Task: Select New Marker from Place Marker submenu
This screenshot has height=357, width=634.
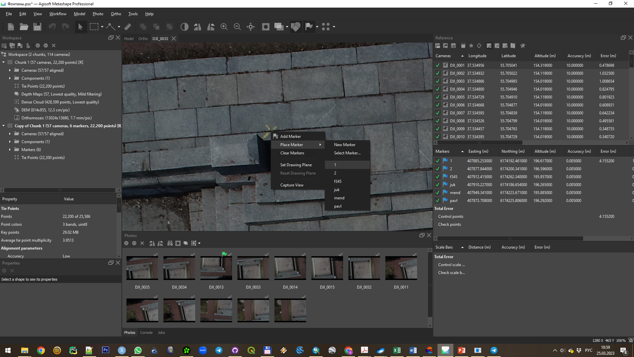Action: click(x=344, y=144)
